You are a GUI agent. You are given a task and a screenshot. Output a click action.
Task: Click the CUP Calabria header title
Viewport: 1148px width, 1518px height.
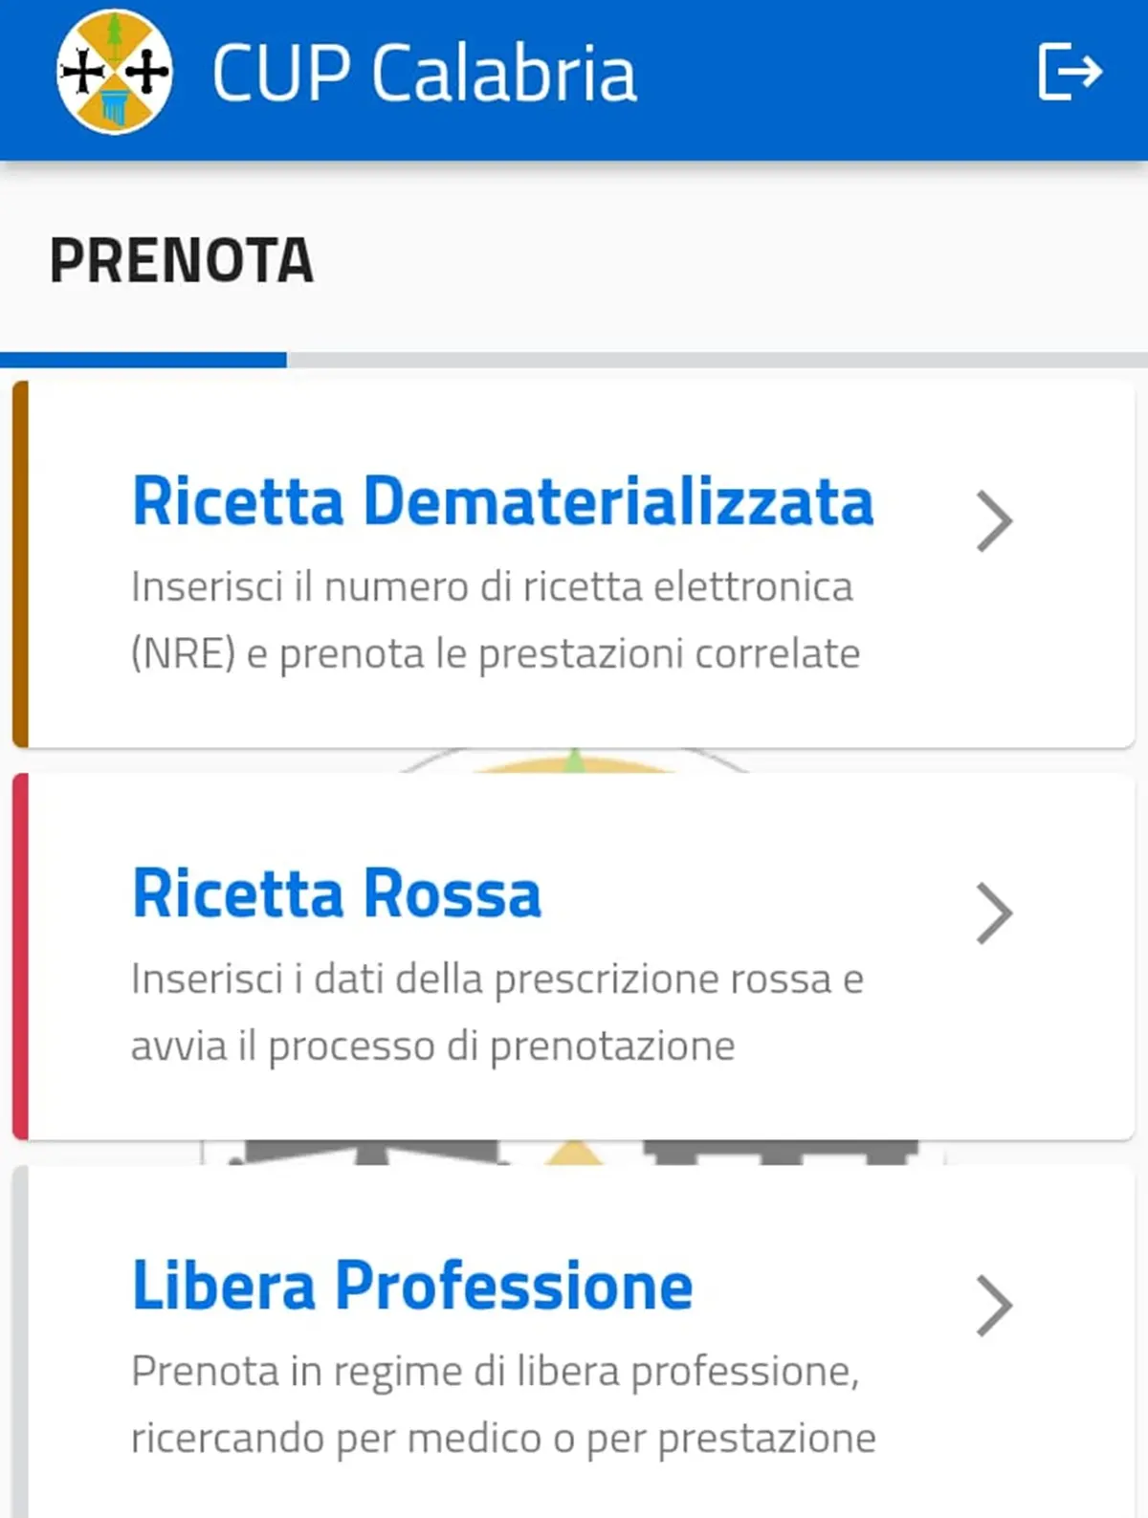[423, 74]
